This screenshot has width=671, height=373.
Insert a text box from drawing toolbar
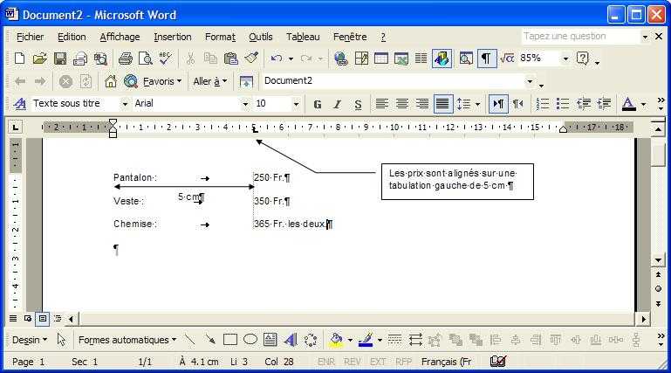(270, 340)
